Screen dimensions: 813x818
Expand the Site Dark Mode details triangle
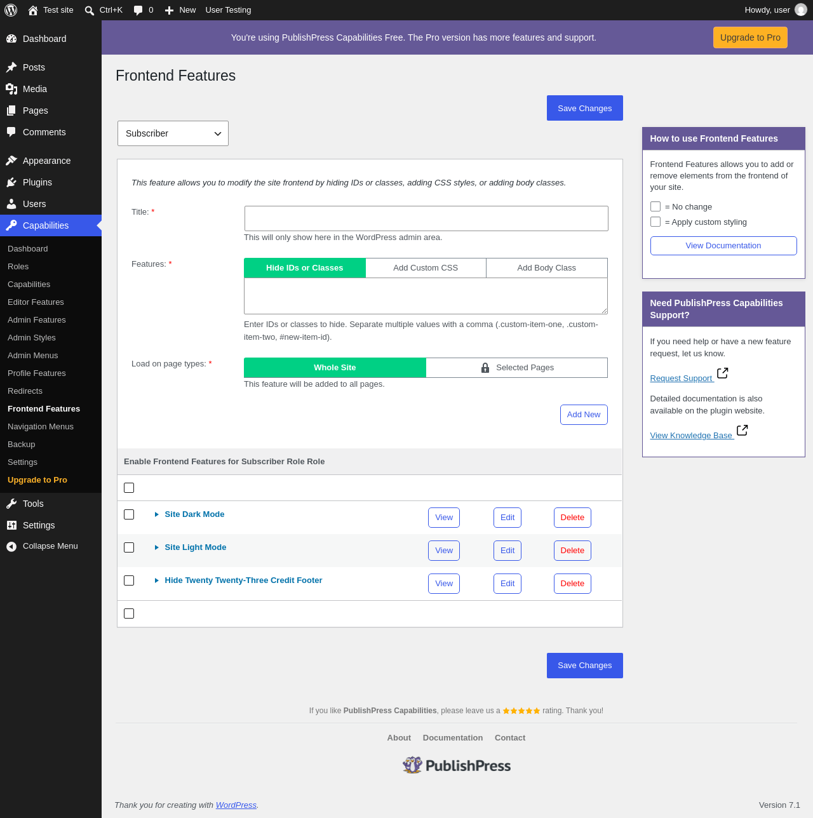[x=156, y=514]
